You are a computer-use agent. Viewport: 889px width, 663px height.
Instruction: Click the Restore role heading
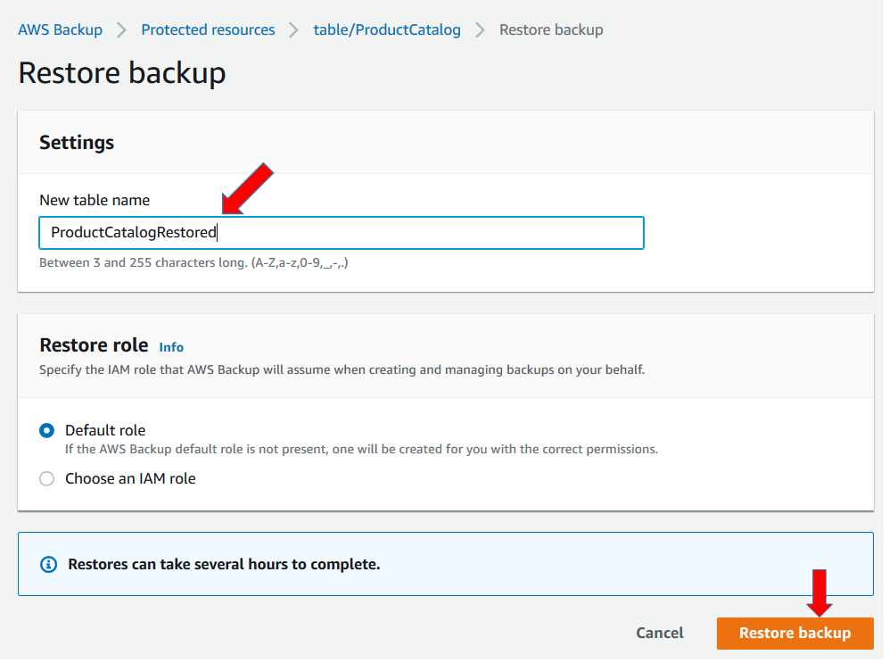click(95, 345)
